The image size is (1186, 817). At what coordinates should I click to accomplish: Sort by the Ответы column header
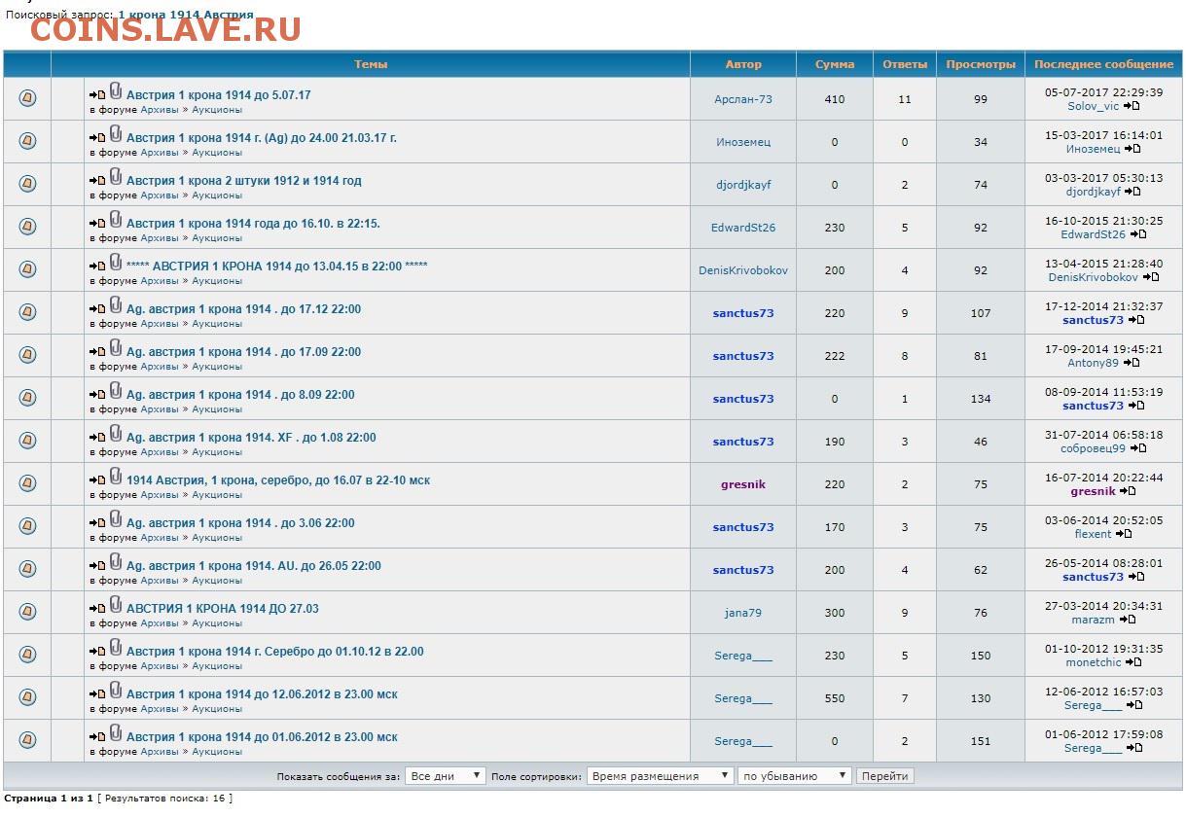(905, 64)
